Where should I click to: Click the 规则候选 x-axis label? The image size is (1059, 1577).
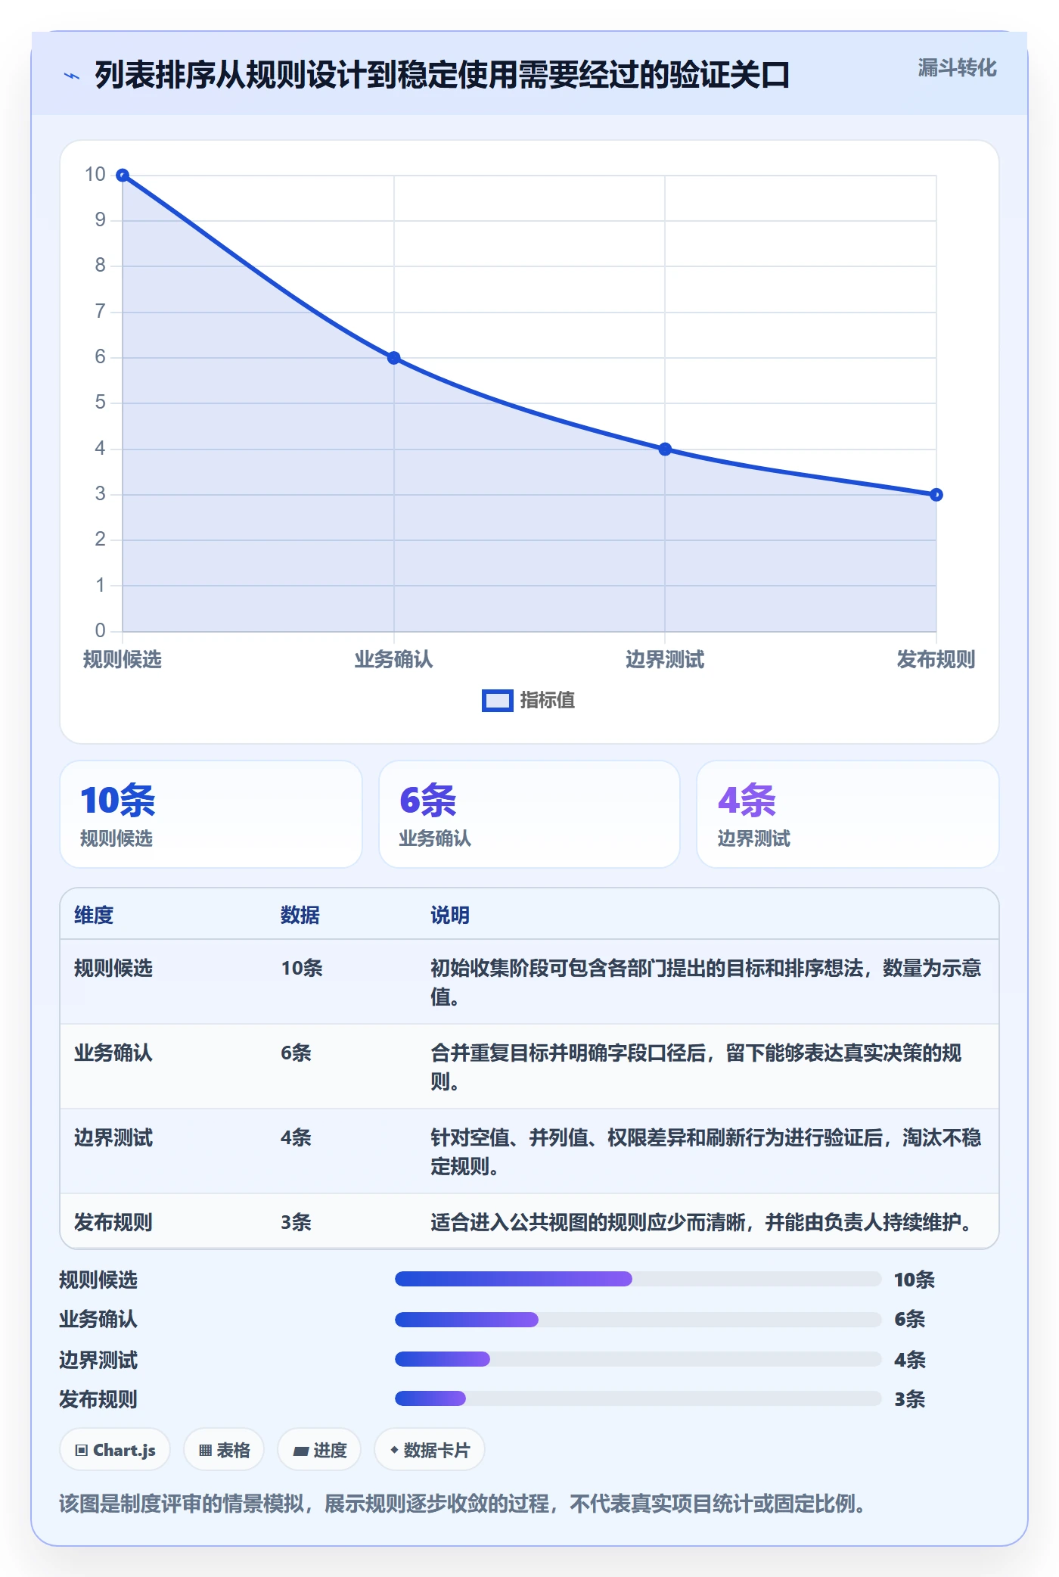pos(123,660)
